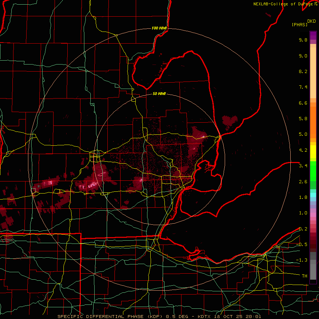This screenshot has width=319, height=319.
Task: Click the 4.2 legend value
Action: click(303, 150)
